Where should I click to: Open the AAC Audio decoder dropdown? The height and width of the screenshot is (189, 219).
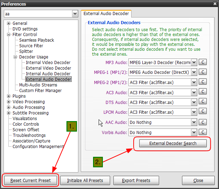tap(194, 122)
